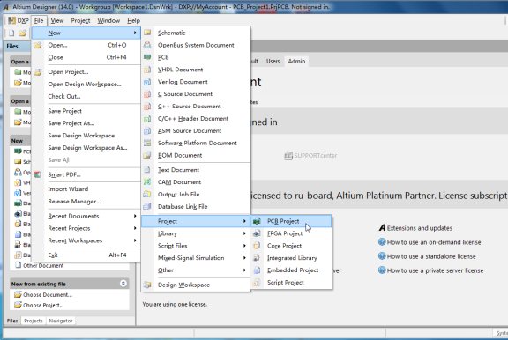Click the VHDL Document icon

point(147,70)
